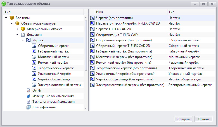The width and height of the screenshot is (218, 127).
Task: Click the Создать button
Action: [x=183, y=119]
